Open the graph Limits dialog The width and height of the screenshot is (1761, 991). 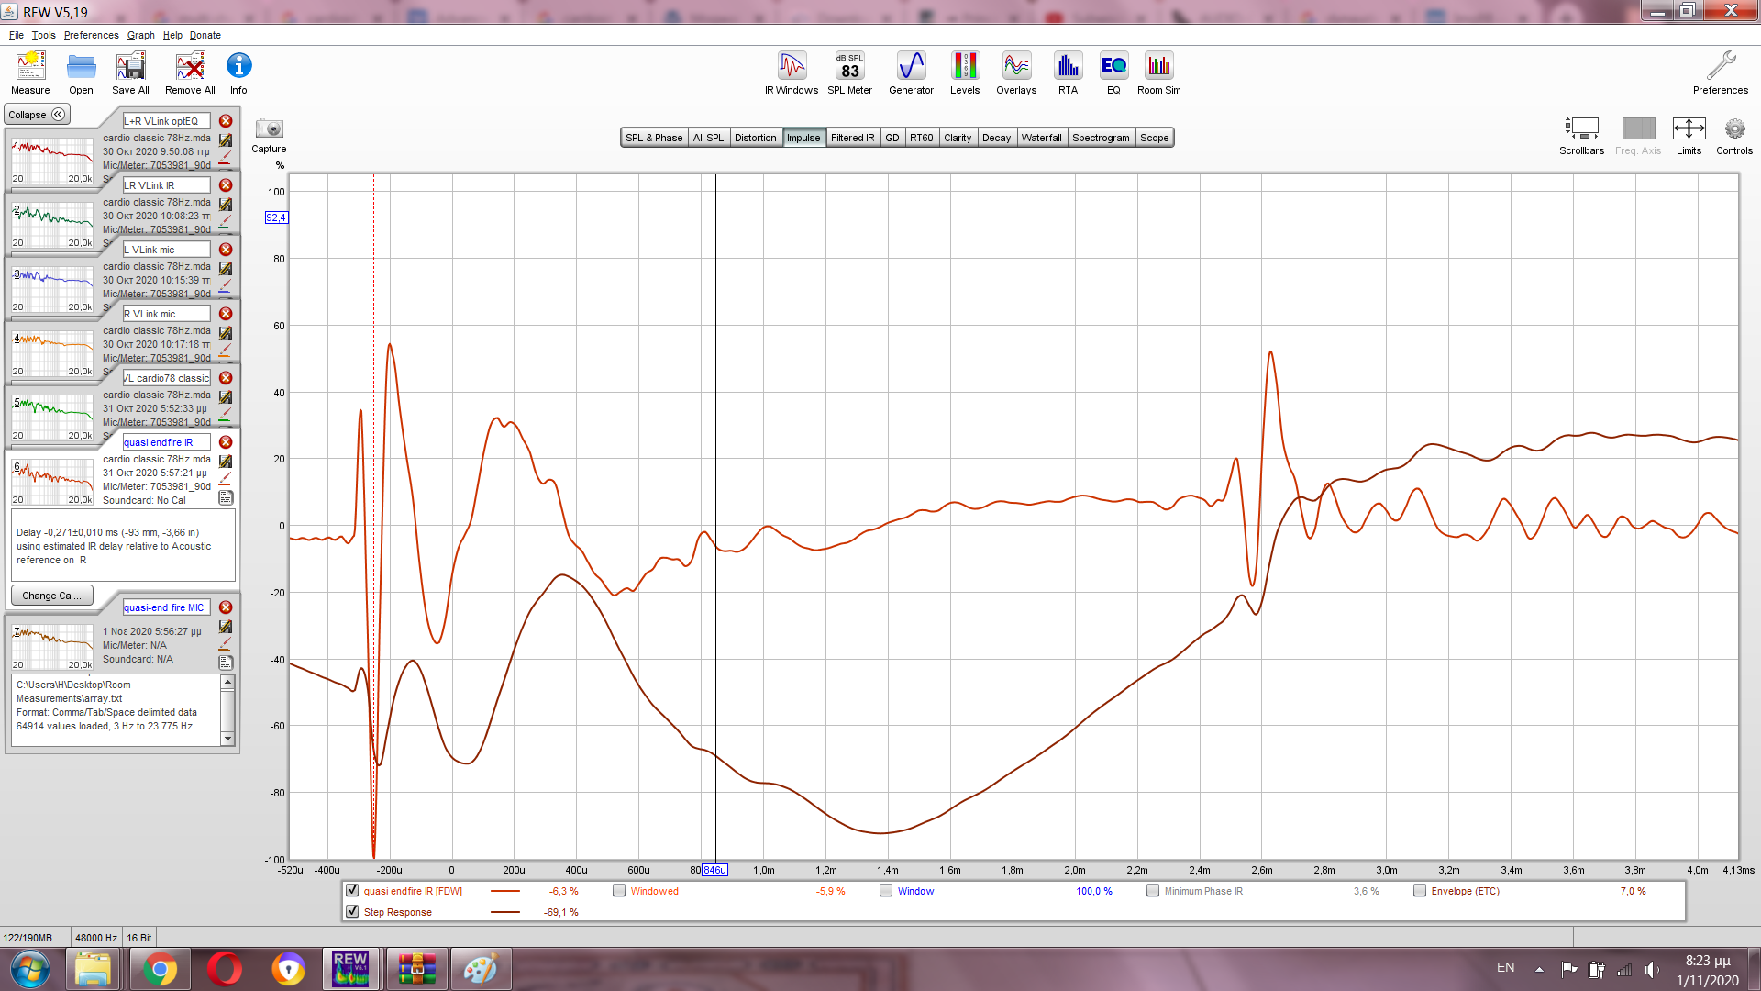1689,136
